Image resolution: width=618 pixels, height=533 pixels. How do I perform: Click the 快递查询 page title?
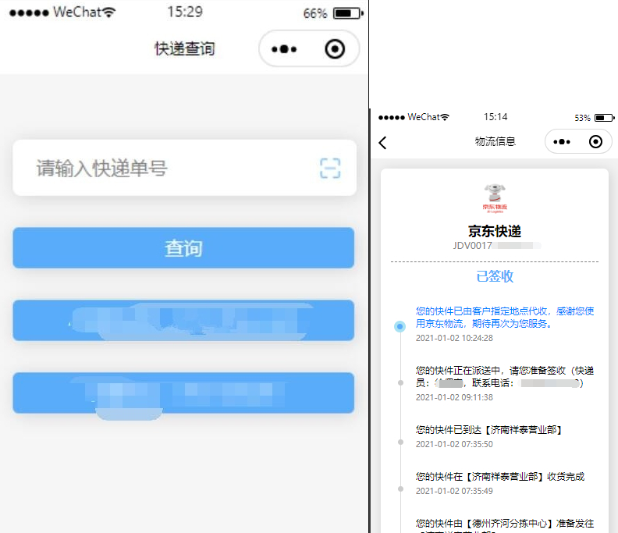[184, 49]
